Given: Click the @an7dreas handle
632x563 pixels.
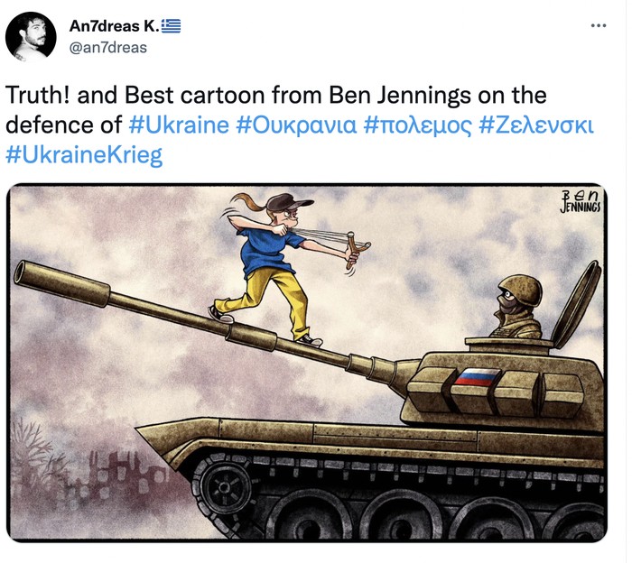Looking at the screenshot, I should (107, 47).
